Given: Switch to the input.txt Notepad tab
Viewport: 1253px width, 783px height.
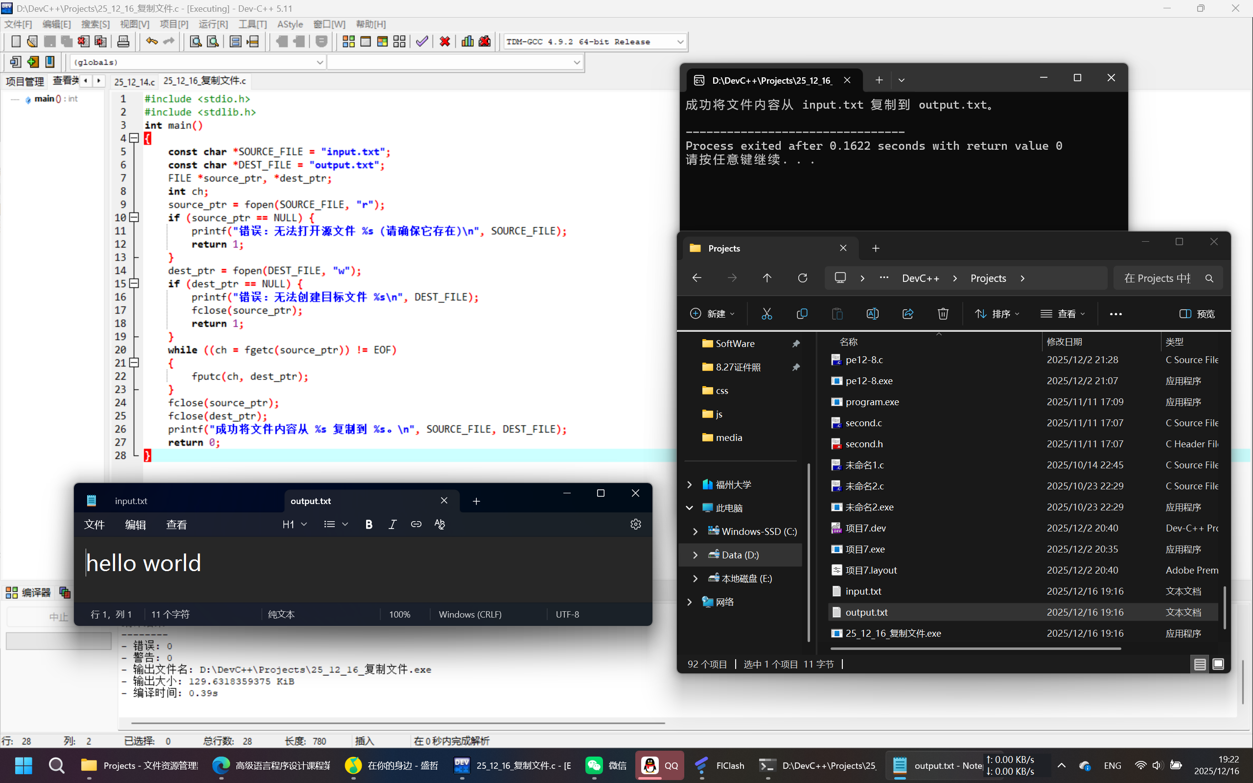Looking at the screenshot, I should click(131, 501).
